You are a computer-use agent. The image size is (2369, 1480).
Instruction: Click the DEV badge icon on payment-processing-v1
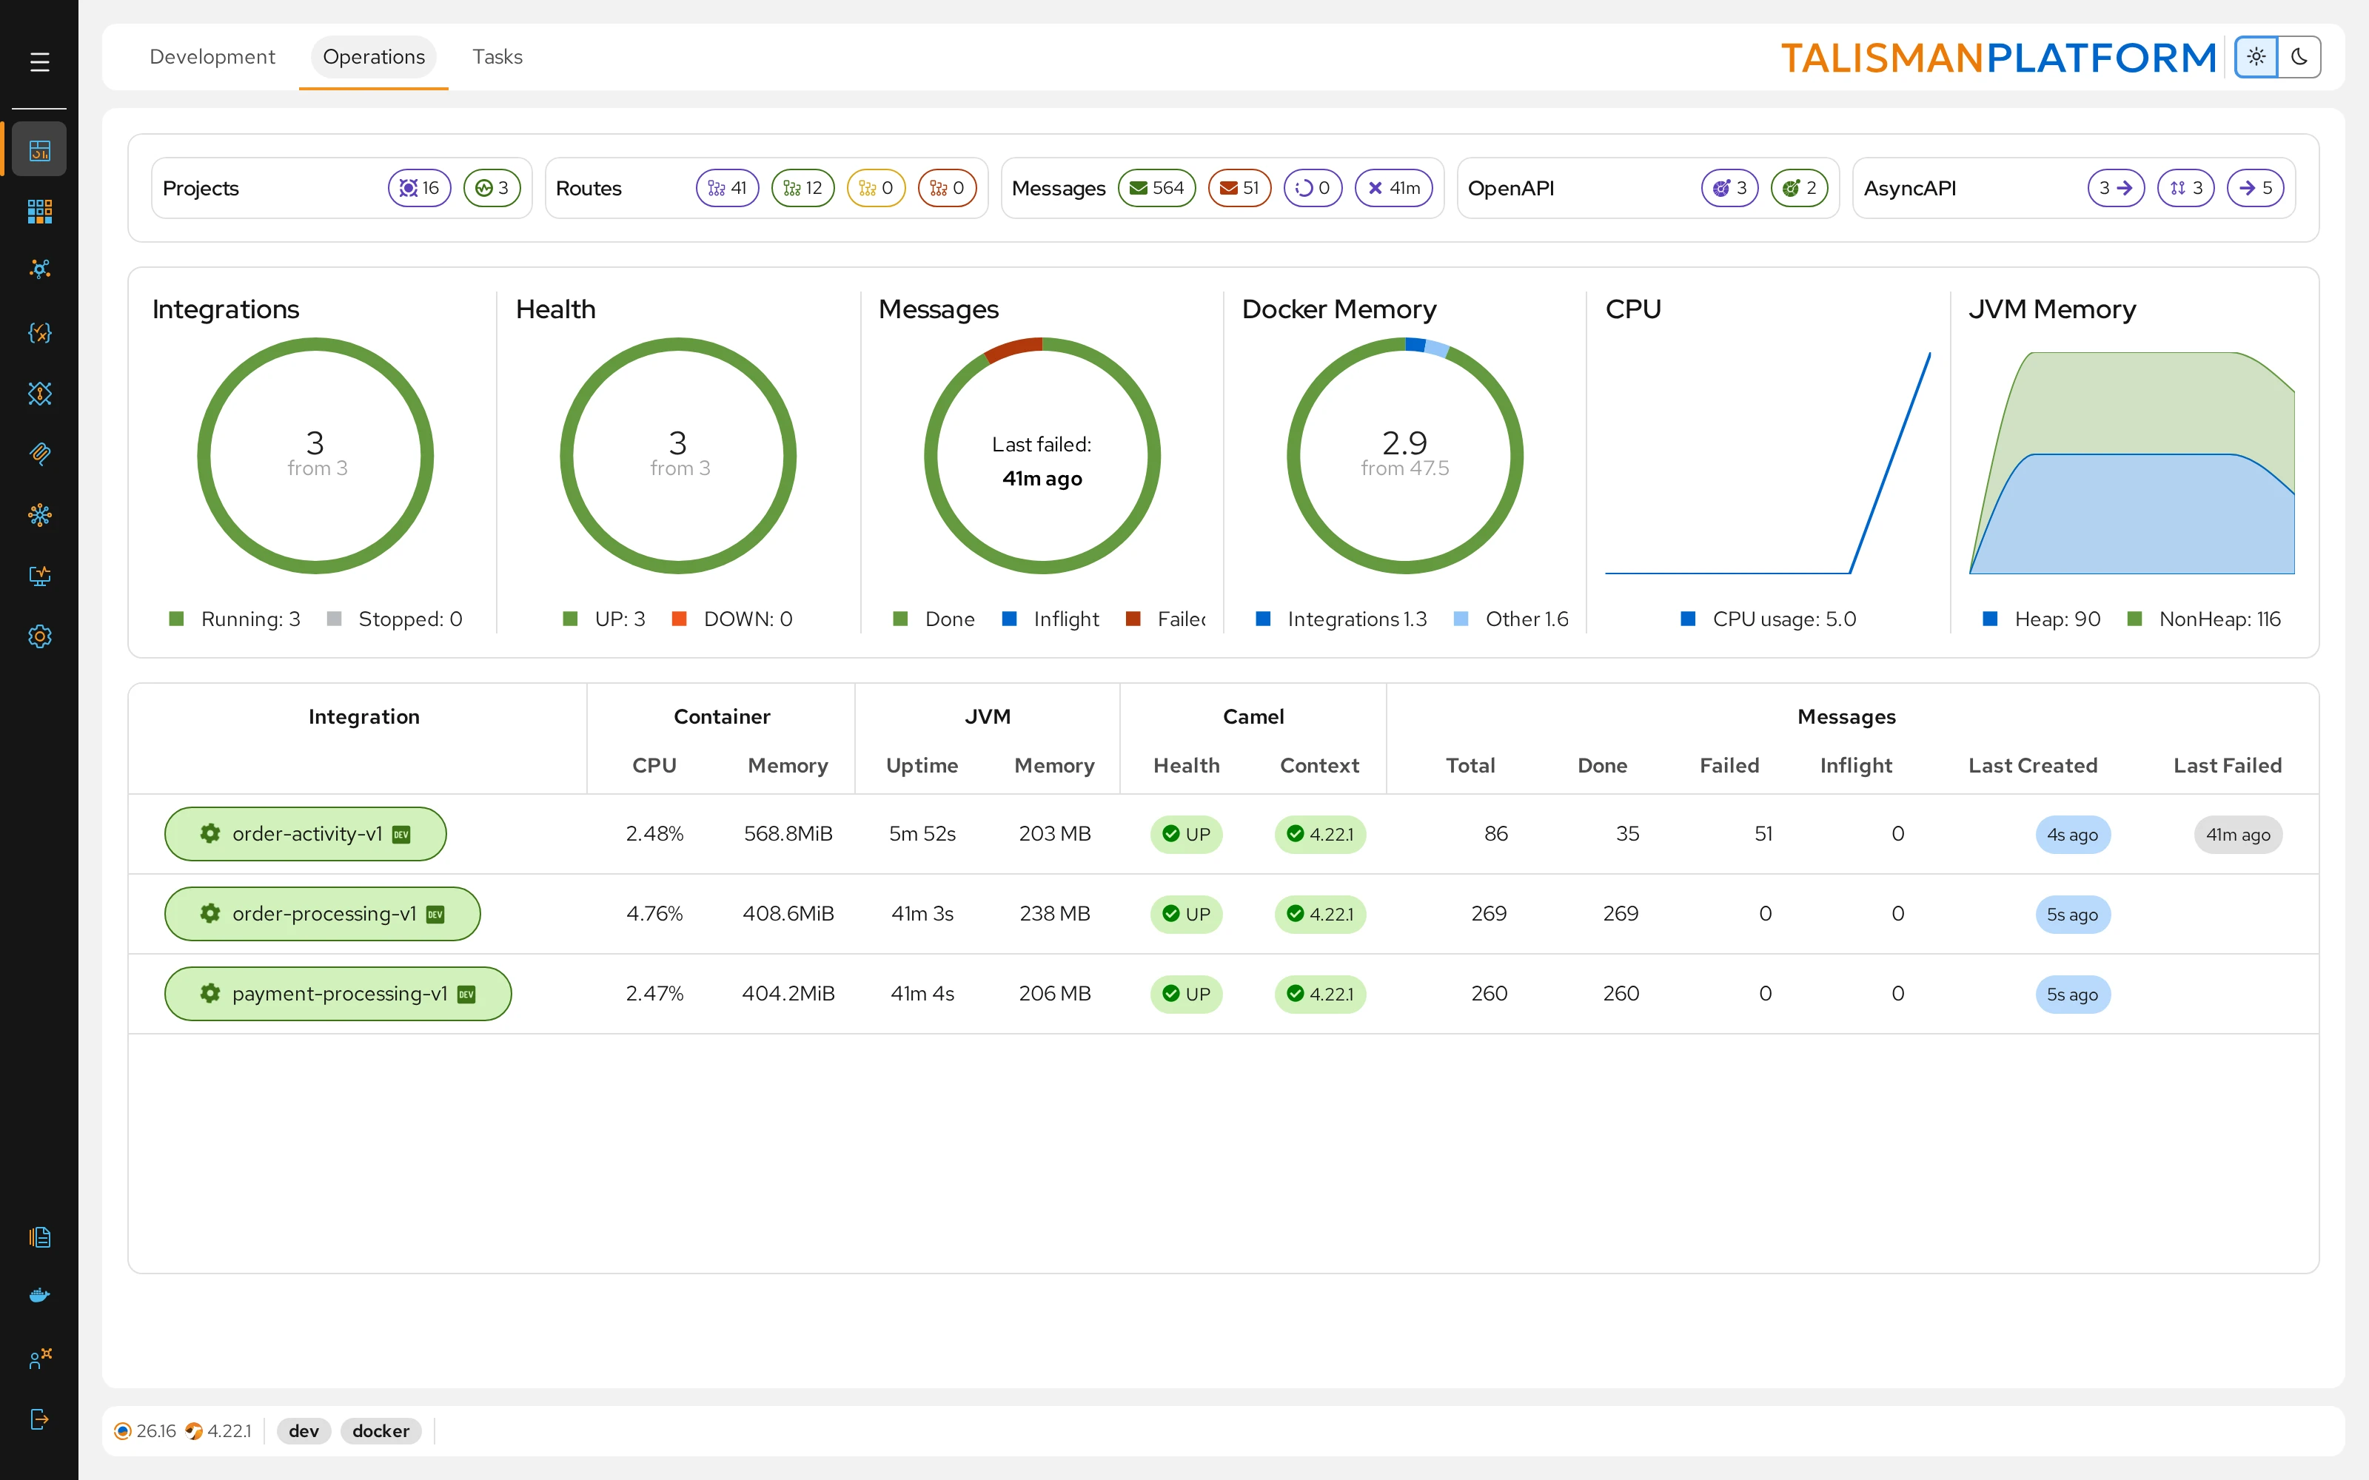pyautogui.click(x=467, y=994)
